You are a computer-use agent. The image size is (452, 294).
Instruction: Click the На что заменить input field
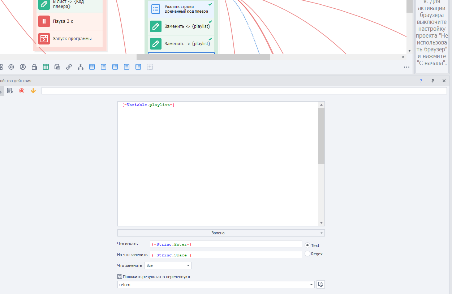(x=226, y=255)
